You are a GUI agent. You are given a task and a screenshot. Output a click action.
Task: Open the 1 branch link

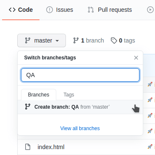pos(89,40)
